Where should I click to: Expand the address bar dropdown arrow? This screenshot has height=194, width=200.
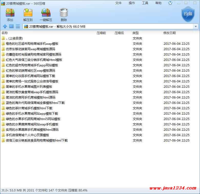click(196, 26)
